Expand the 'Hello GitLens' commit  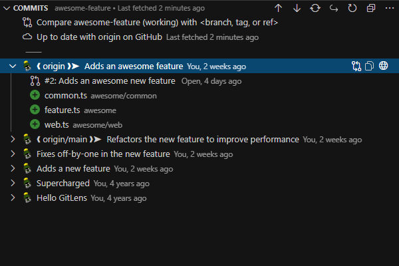13,198
